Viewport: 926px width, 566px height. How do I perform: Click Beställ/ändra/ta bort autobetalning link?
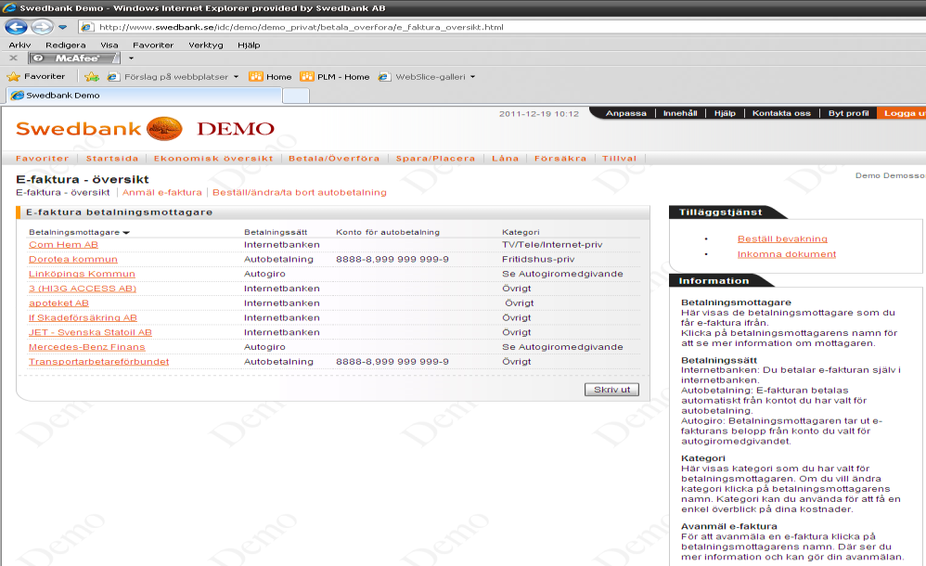[300, 193]
